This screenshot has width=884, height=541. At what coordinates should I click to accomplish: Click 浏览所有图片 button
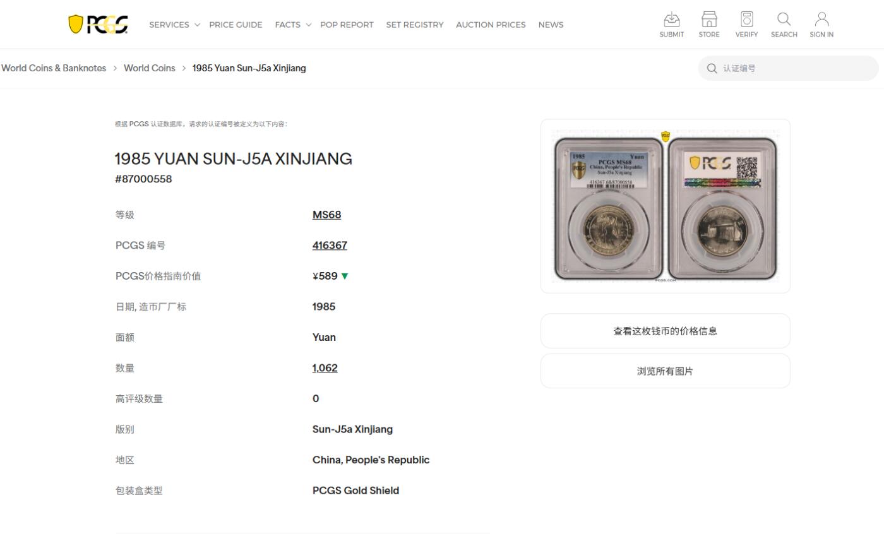(665, 371)
